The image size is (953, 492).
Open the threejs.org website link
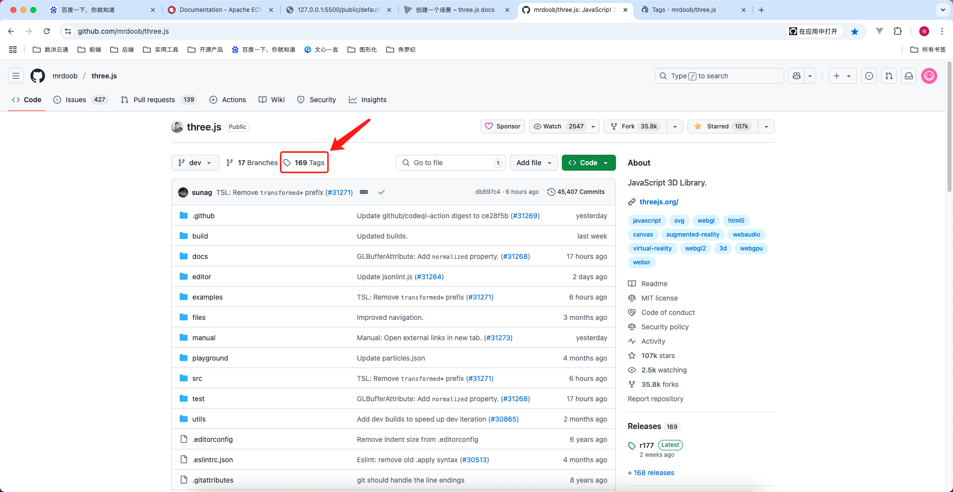click(x=659, y=202)
